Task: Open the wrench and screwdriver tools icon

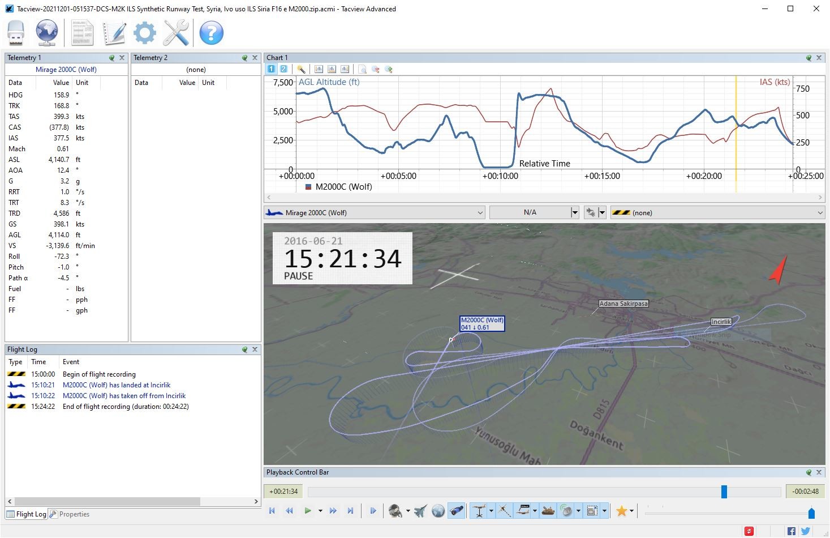Action: [x=176, y=33]
